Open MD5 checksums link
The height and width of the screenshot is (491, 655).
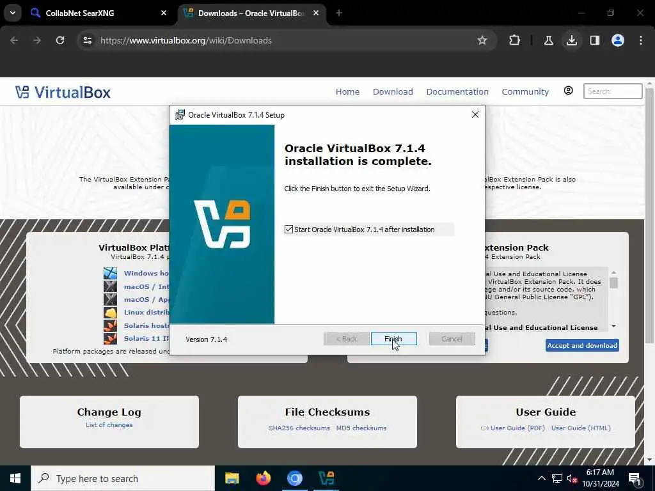point(361,428)
